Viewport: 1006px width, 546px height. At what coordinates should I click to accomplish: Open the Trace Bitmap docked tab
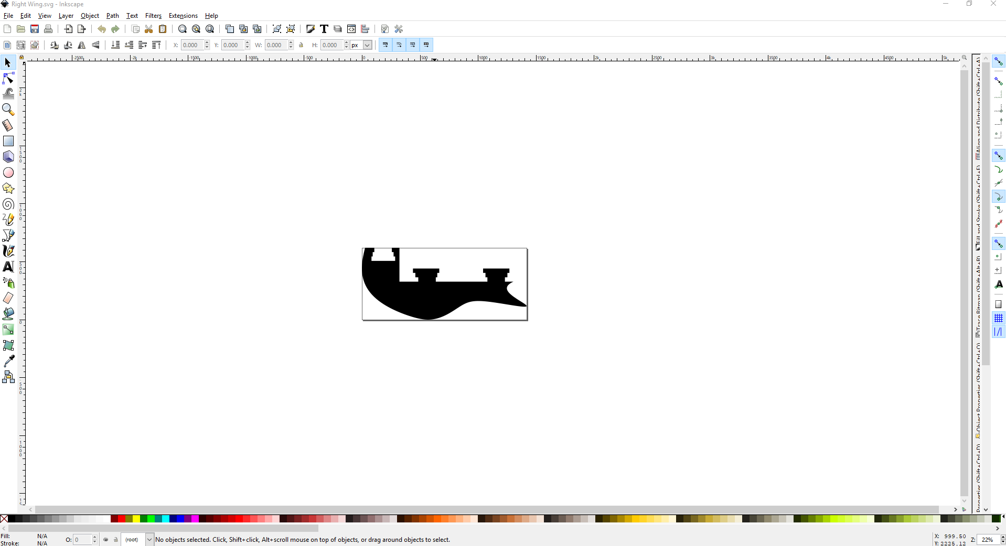pyautogui.click(x=978, y=296)
